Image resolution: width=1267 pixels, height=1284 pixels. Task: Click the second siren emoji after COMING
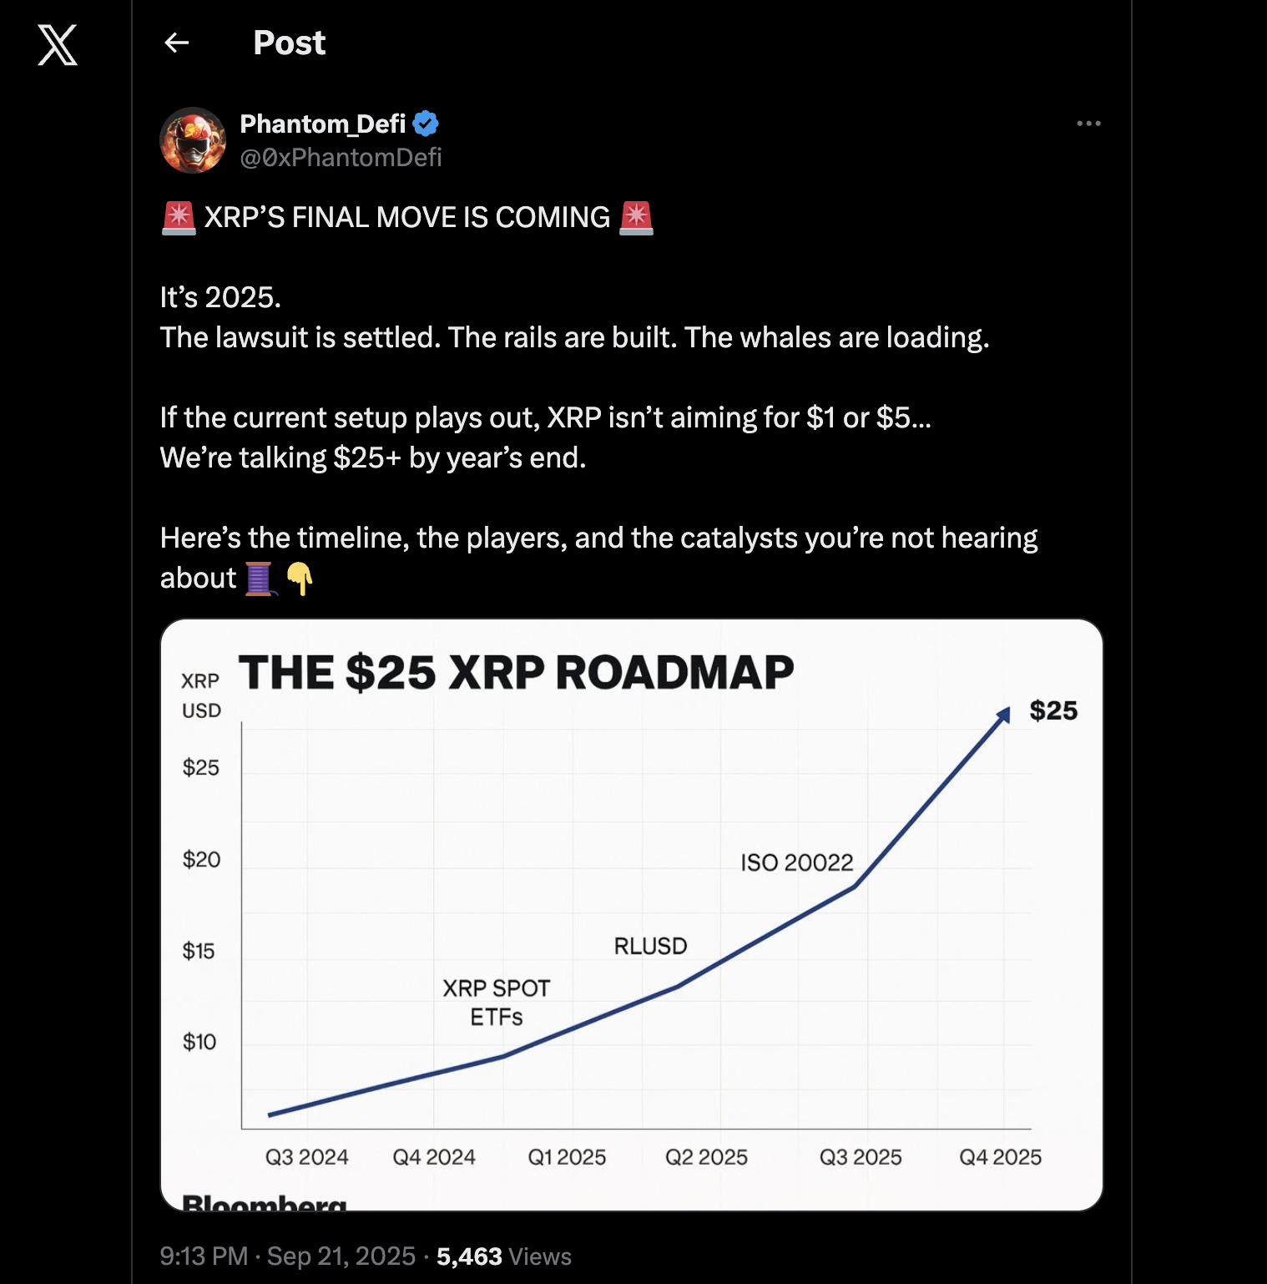point(636,218)
